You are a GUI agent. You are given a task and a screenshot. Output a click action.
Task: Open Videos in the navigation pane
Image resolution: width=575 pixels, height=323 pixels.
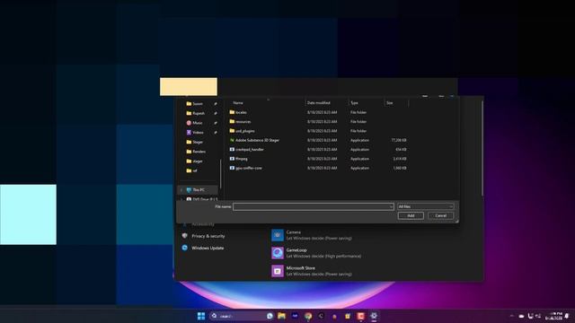point(198,132)
